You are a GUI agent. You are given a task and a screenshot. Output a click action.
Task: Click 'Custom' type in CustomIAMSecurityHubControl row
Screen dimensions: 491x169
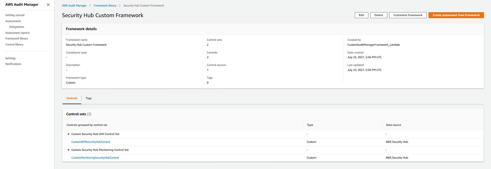pos(311,142)
